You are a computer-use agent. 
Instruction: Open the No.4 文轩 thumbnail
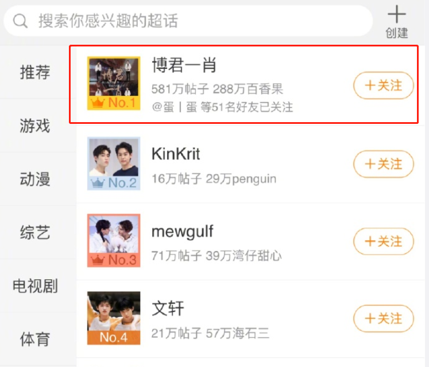114,318
